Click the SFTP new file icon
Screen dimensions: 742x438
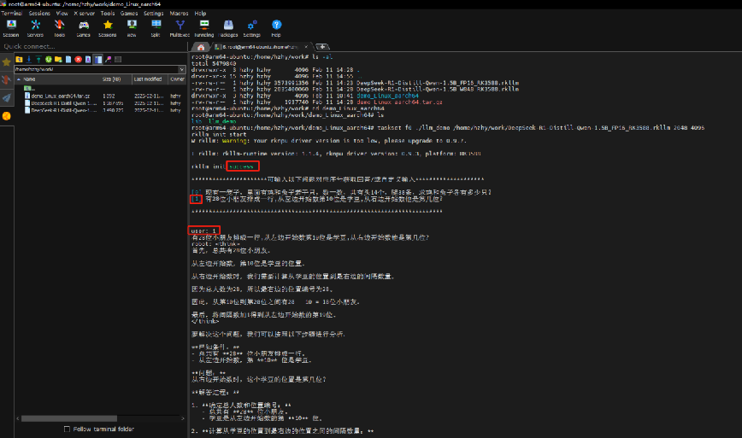coord(68,59)
